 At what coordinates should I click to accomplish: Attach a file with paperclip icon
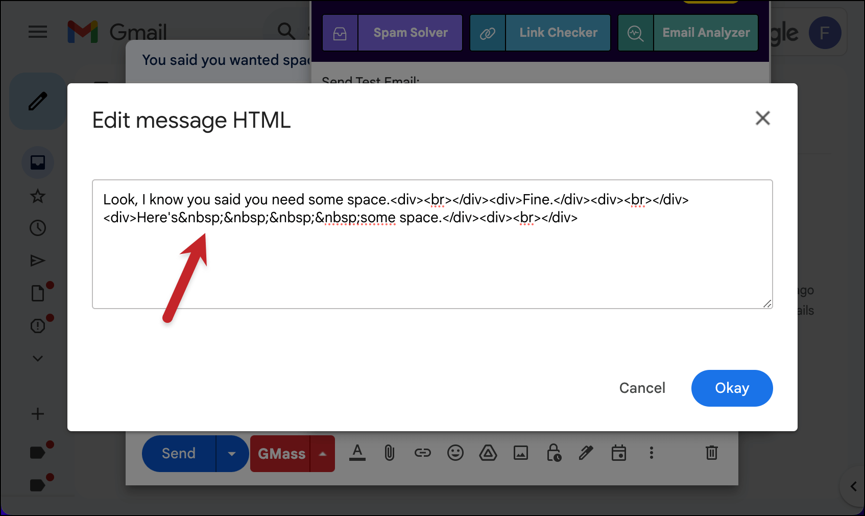coord(390,453)
